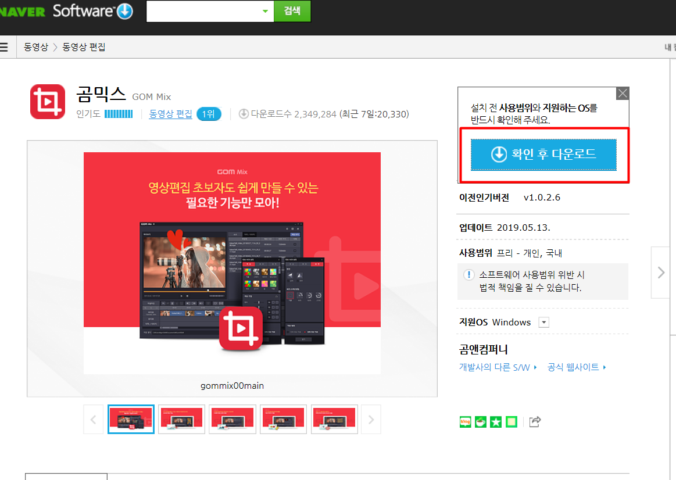
Task: Click the green 검색 button
Action: [292, 11]
